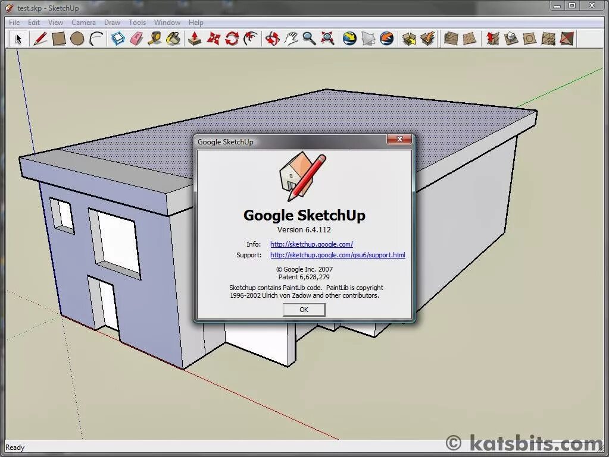The image size is (609, 457).
Task: Close the Google SketchUp about dialog
Action: click(399, 139)
